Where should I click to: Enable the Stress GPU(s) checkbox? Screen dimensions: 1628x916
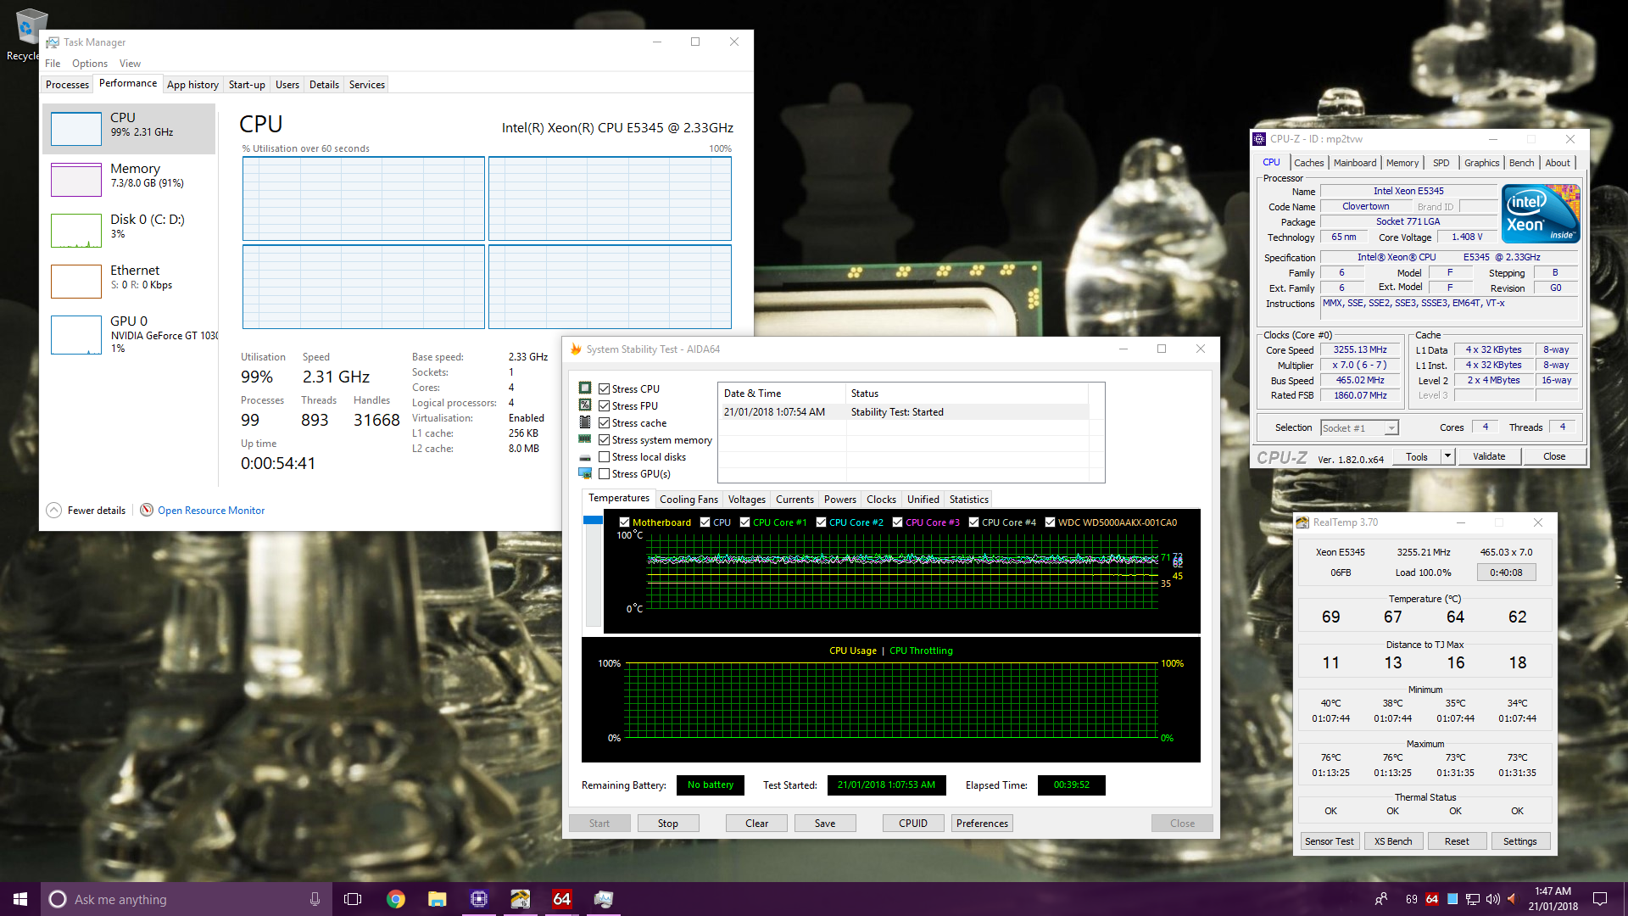pyautogui.click(x=605, y=473)
